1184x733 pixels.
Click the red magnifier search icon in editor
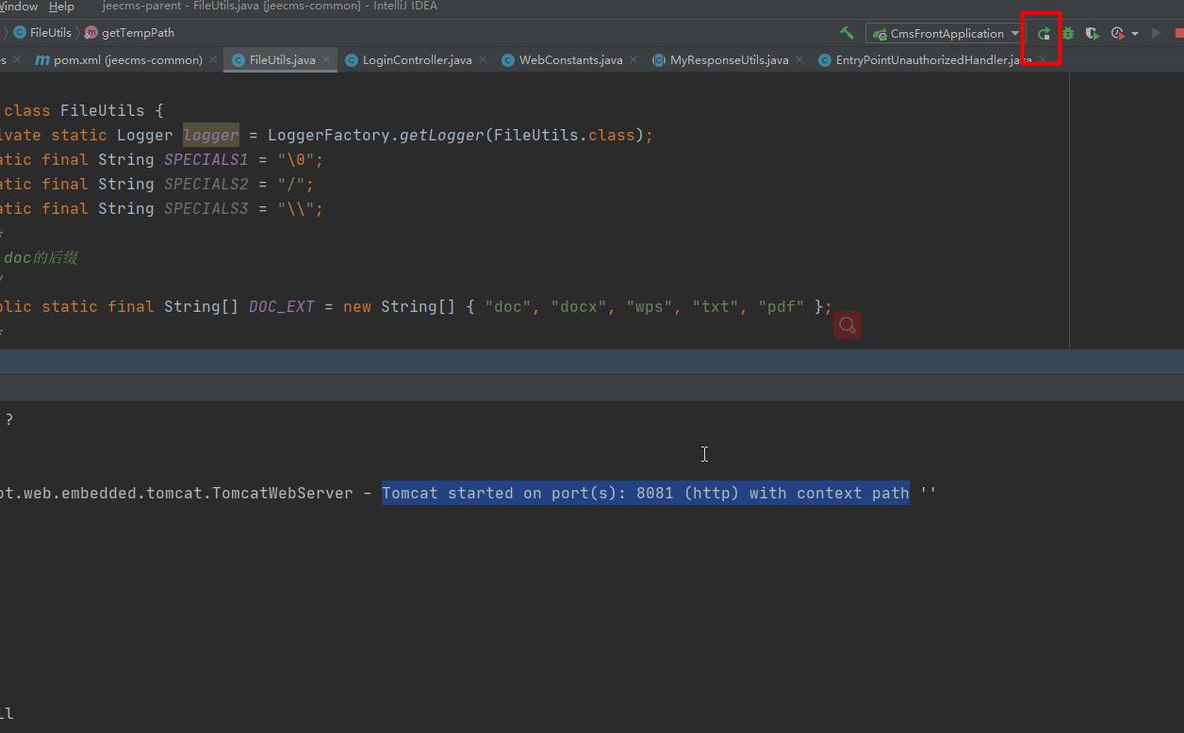click(x=847, y=326)
